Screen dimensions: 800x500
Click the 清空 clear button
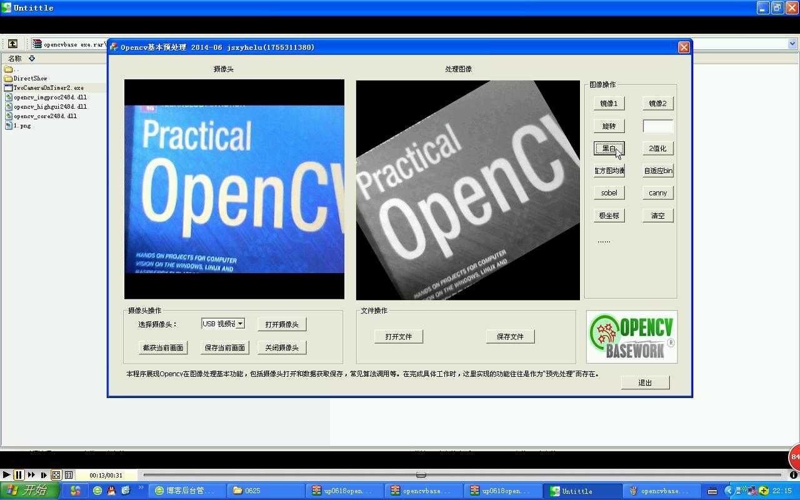pyautogui.click(x=657, y=216)
